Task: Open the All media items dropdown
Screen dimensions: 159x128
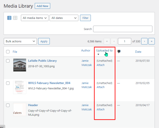Action: click(35, 18)
